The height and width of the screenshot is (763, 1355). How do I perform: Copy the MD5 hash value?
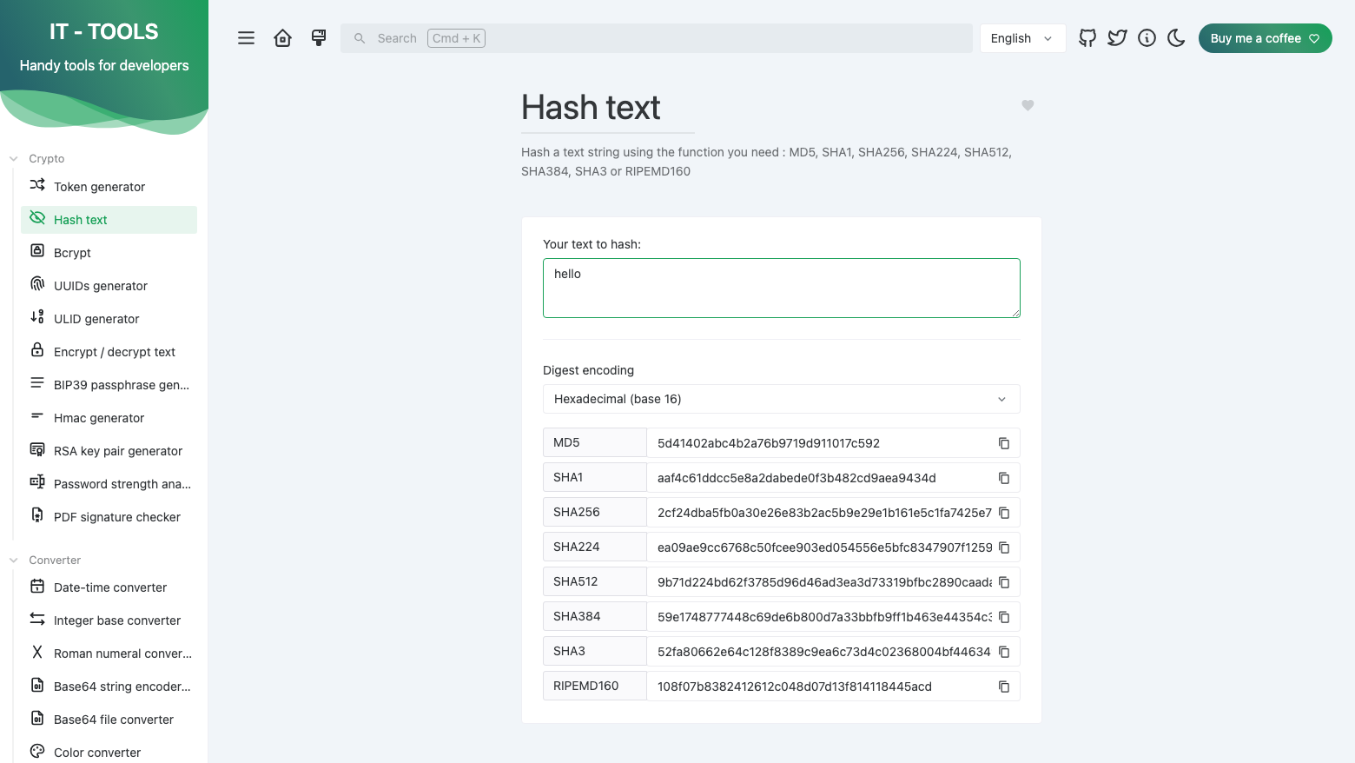point(1004,443)
